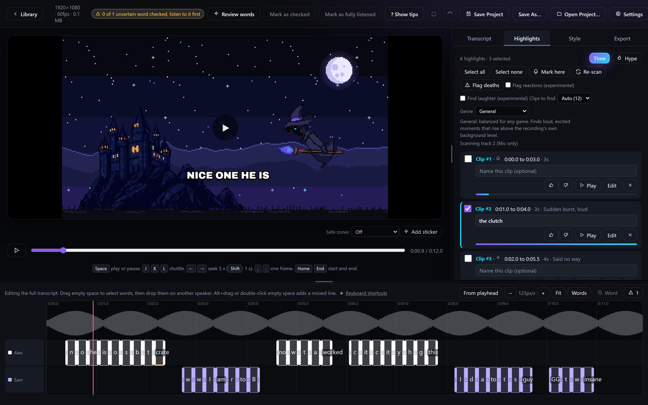648x405 pixels.
Task: Click the uncertain words warning counter
Action: (x=633, y=293)
